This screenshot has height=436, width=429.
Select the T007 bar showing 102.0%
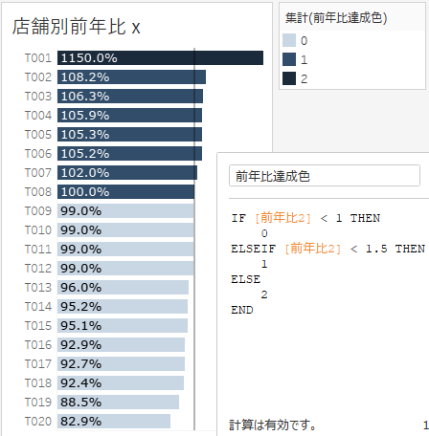[127, 173]
